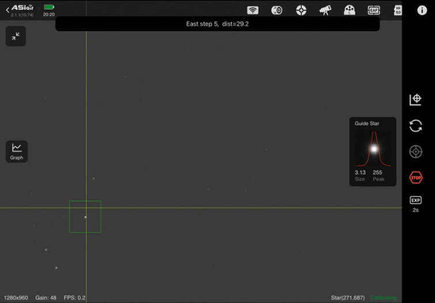Stop calibration with the STOP button
The width and height of the screenshot is (435, 303).
415,178
